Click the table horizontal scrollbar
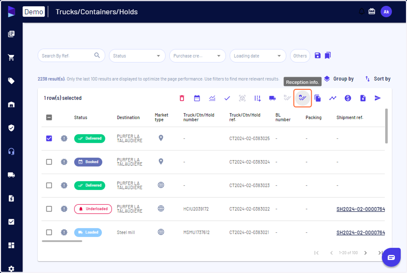Image resolution: width=407 pixels, height=273 pixels. (62, 241)
